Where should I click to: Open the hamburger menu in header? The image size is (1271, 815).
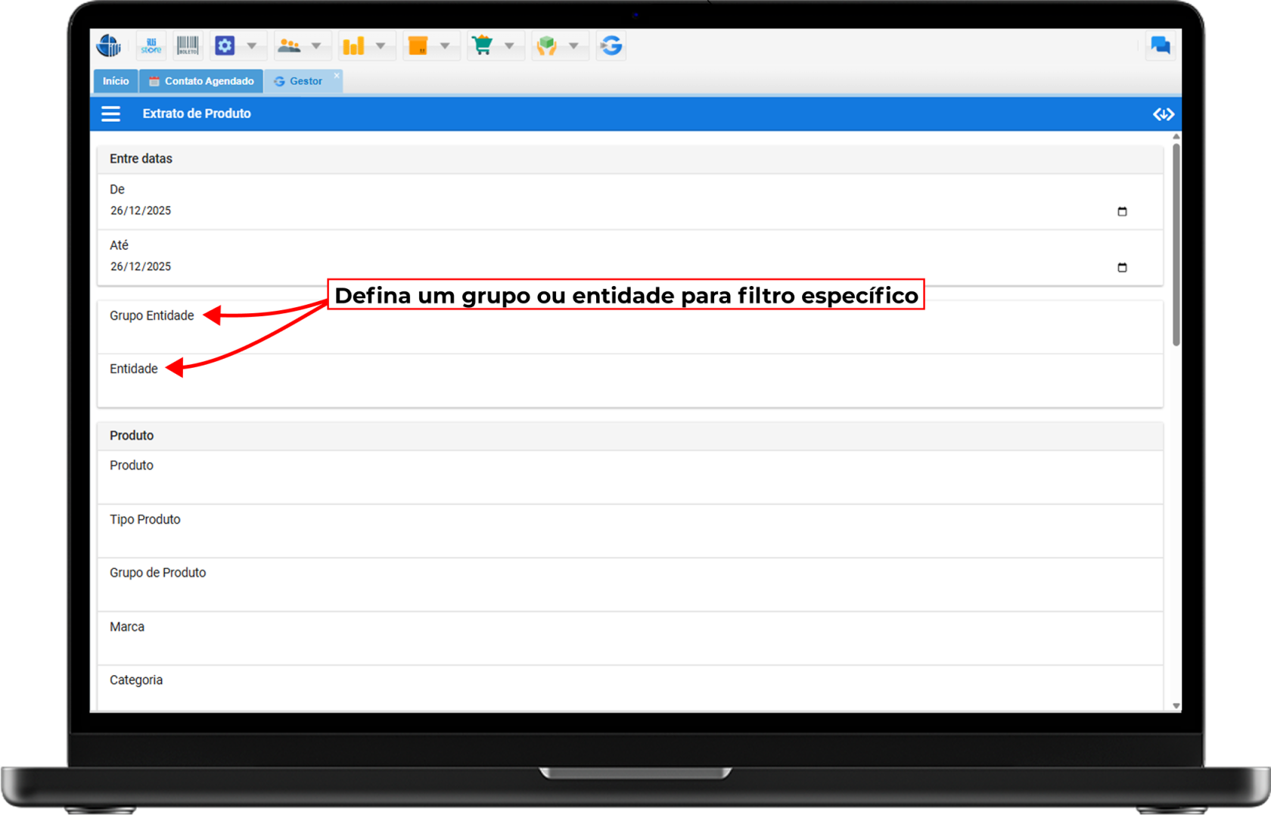point(111,114)
